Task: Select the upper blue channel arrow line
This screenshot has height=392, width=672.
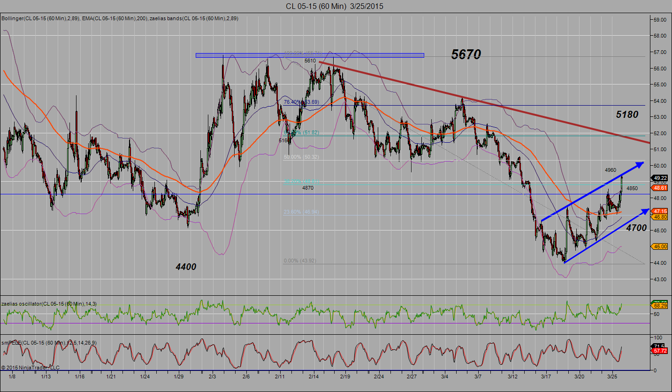Action: point(592,192)
